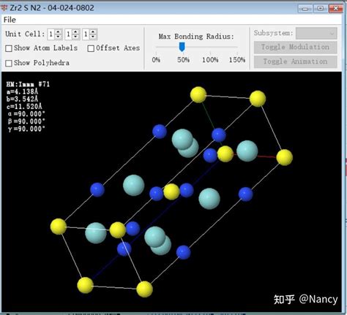Viewport: 347px width, 315px height.
Task: Click the 0% label under bonding slider
Action: (156, 60)
